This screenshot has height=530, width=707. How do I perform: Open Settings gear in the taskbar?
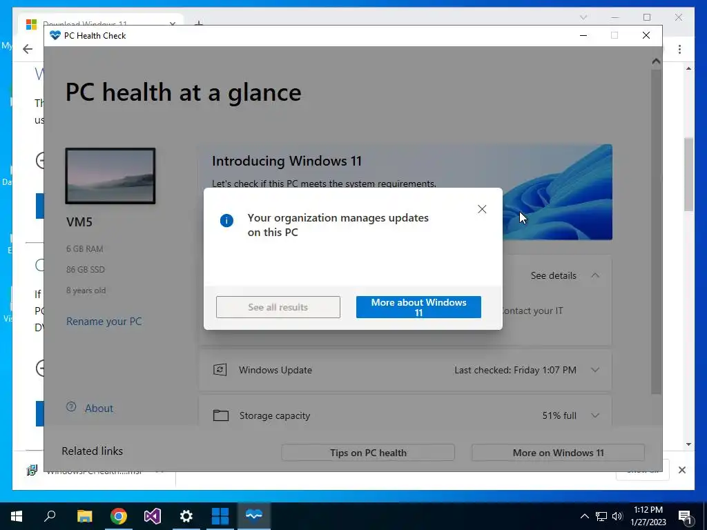[x=186, y=516]
